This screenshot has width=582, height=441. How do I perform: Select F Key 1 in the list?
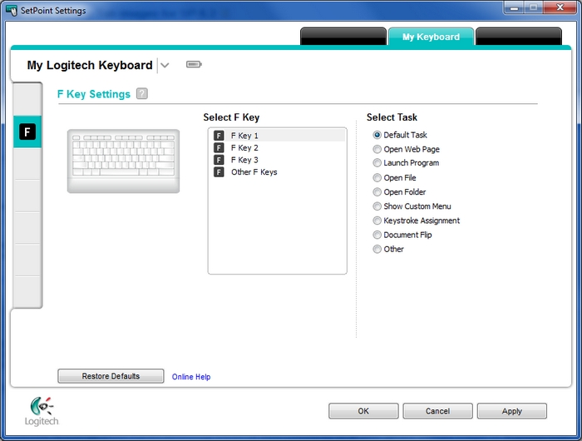tap(279, 136)
